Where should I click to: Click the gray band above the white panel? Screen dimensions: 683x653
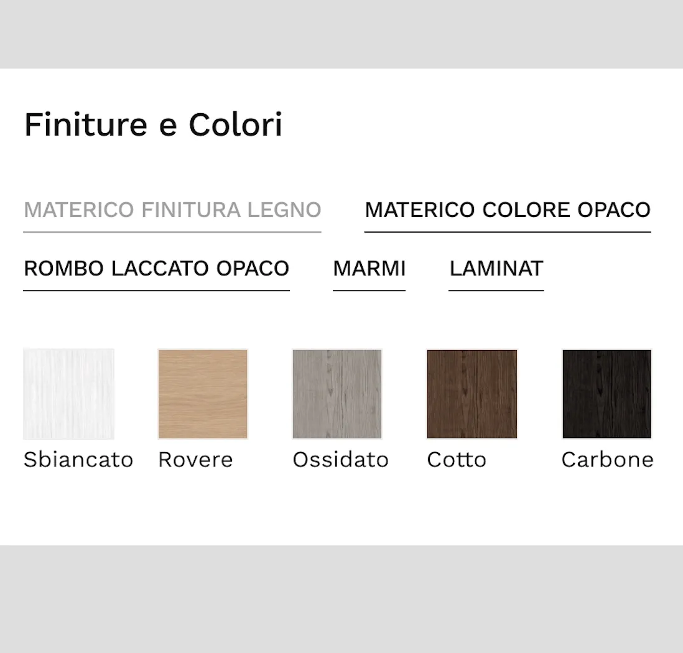click(x=341, y=34)
